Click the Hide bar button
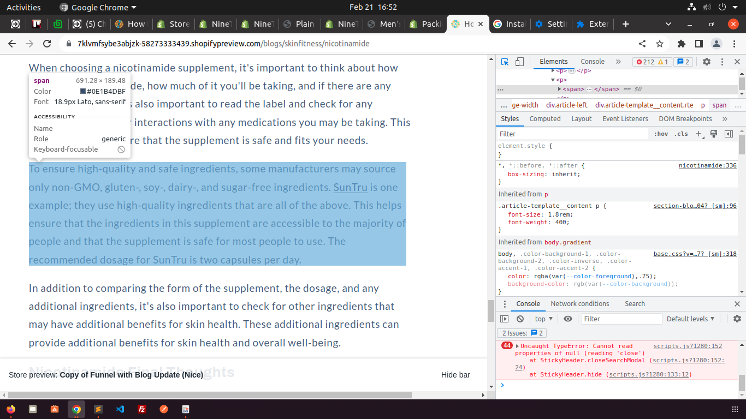Viewport: 746px width, 419px height. pyautogui.click(x=455, y=375)
